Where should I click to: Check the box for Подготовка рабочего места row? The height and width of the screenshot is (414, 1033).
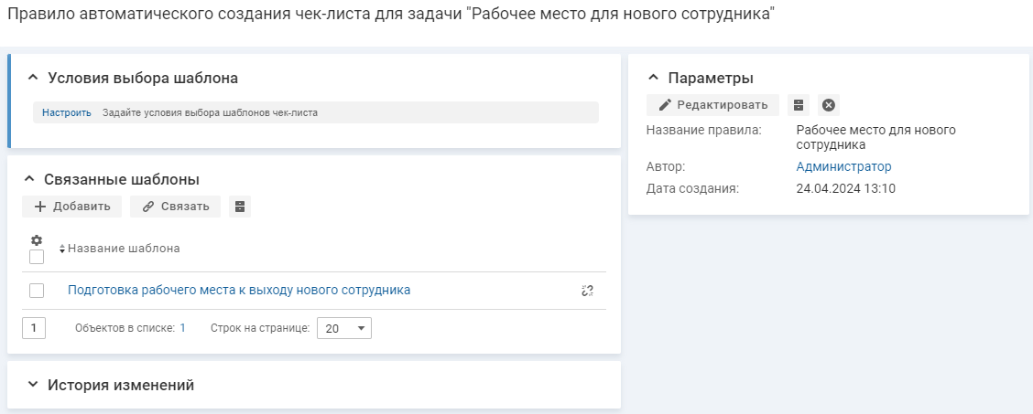(x=37, y=291)
